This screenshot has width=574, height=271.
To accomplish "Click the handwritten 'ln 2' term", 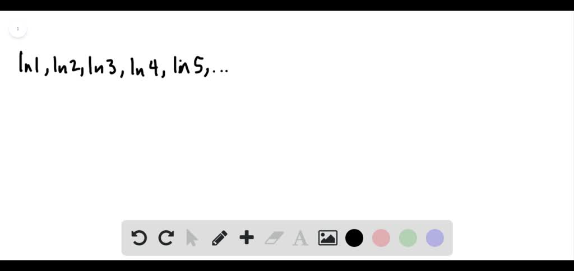I will click(x=66, y=65).
